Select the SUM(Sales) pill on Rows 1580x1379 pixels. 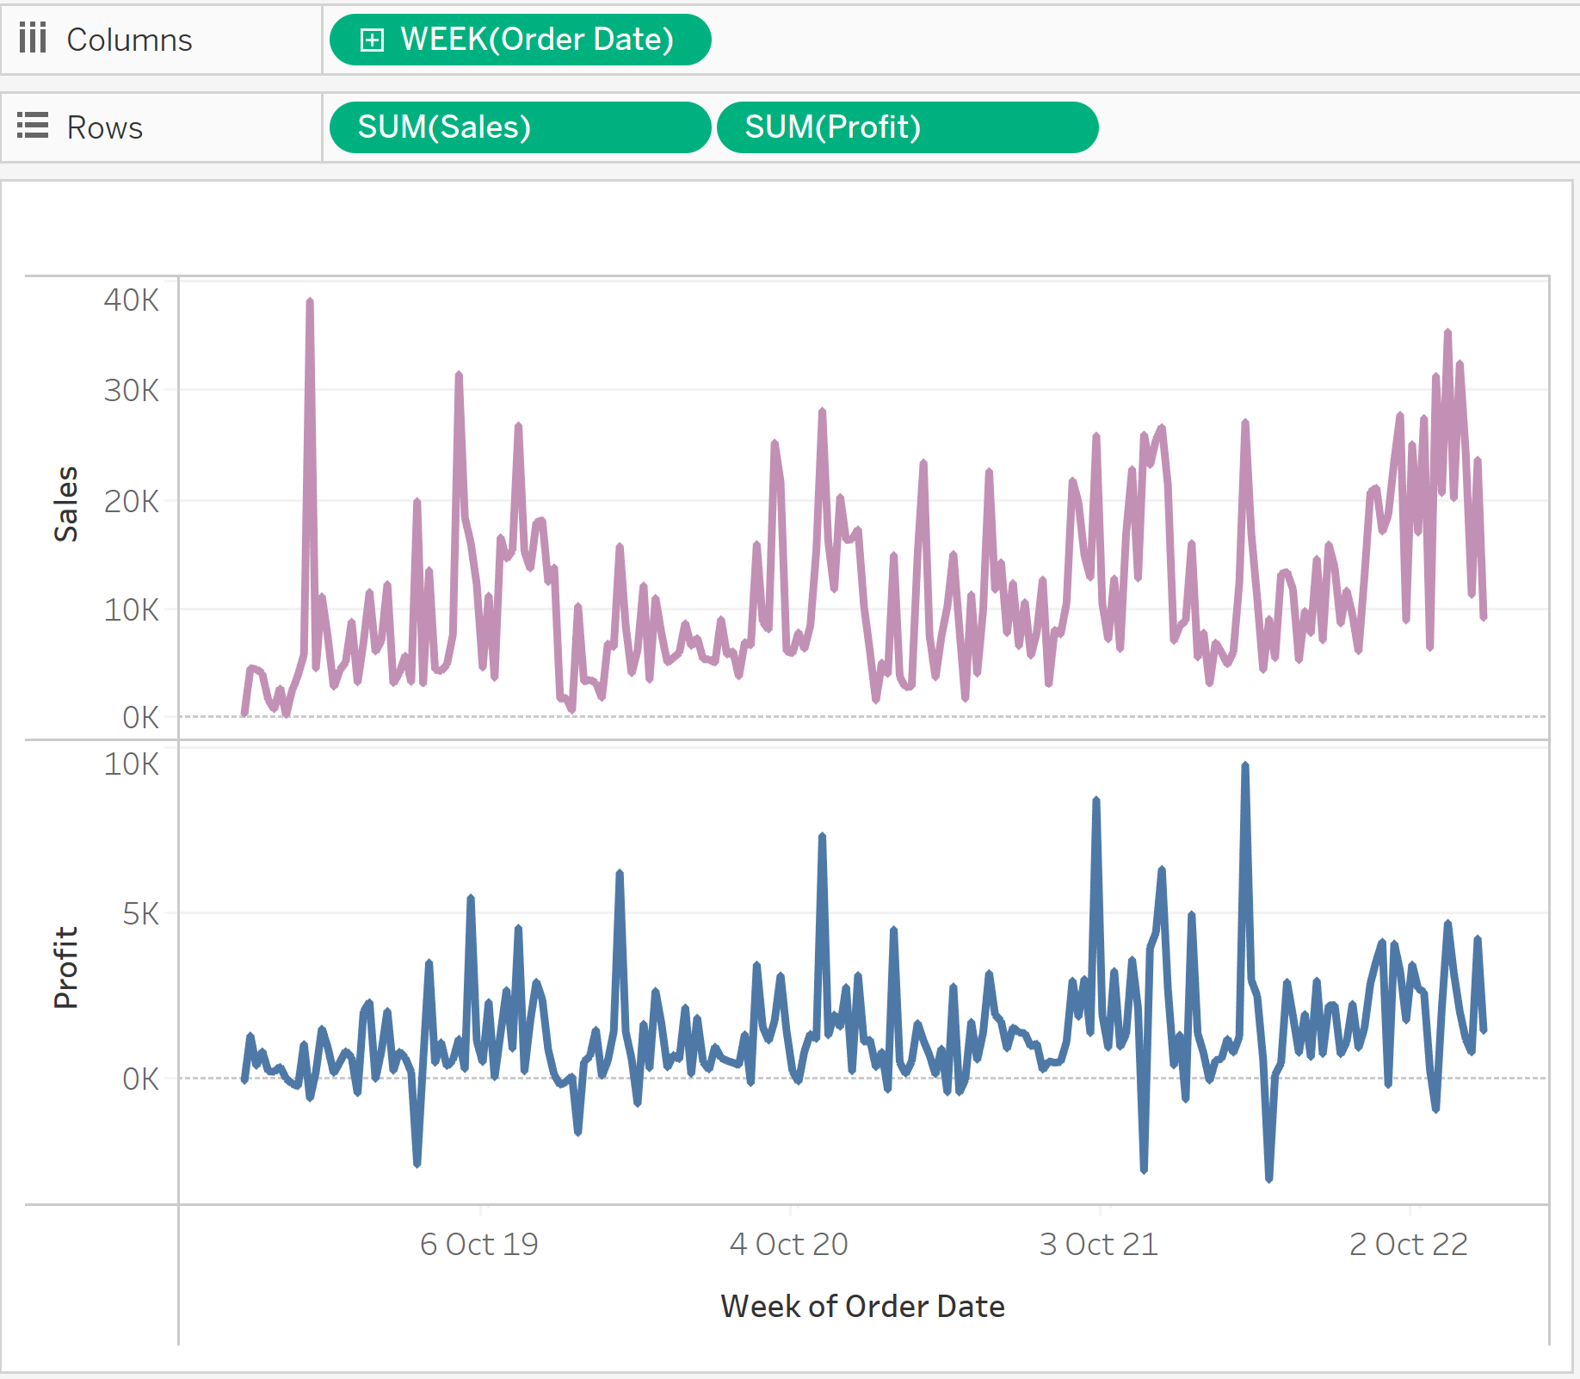[520, 127]
